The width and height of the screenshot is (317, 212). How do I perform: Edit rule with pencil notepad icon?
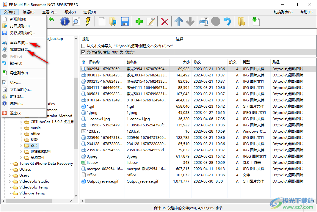click(x=151, y=21)
